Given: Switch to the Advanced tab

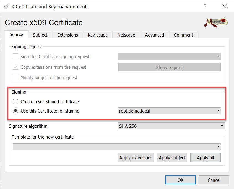Looking at the screenshot, I should pyautogui.click(x=154, y=35).
